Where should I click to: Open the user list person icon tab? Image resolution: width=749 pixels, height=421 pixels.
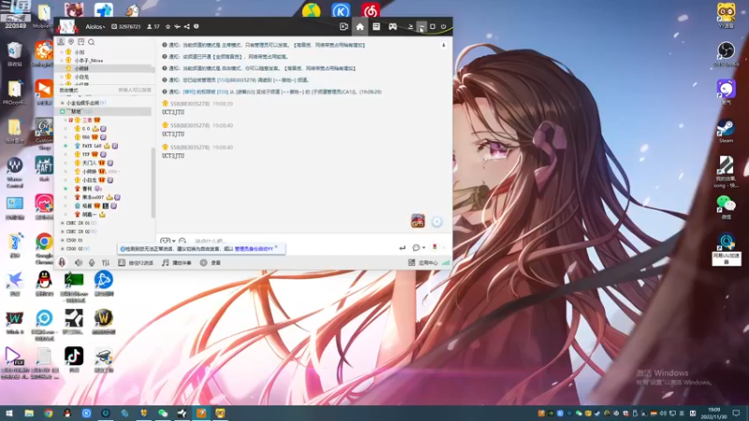[x=61, y=42]
